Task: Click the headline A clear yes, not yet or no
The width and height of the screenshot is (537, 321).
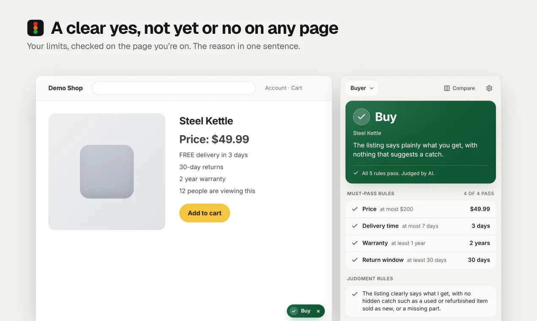Action: pos(195,28)
